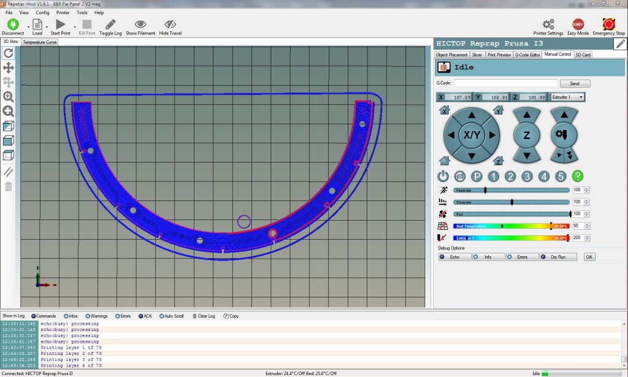
Task: Click the Show Filament eye icon
Action: (140, 24)
